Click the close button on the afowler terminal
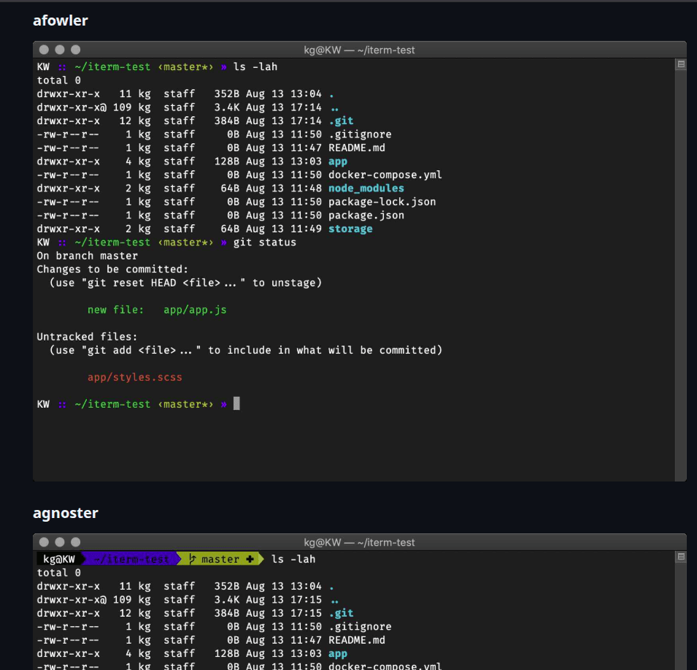The image size is (697, 670). [x=44, y=50]
